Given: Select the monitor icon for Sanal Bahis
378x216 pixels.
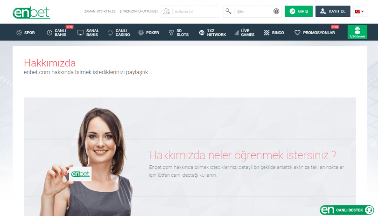Looking at the screenshot, I should point(80,33).
